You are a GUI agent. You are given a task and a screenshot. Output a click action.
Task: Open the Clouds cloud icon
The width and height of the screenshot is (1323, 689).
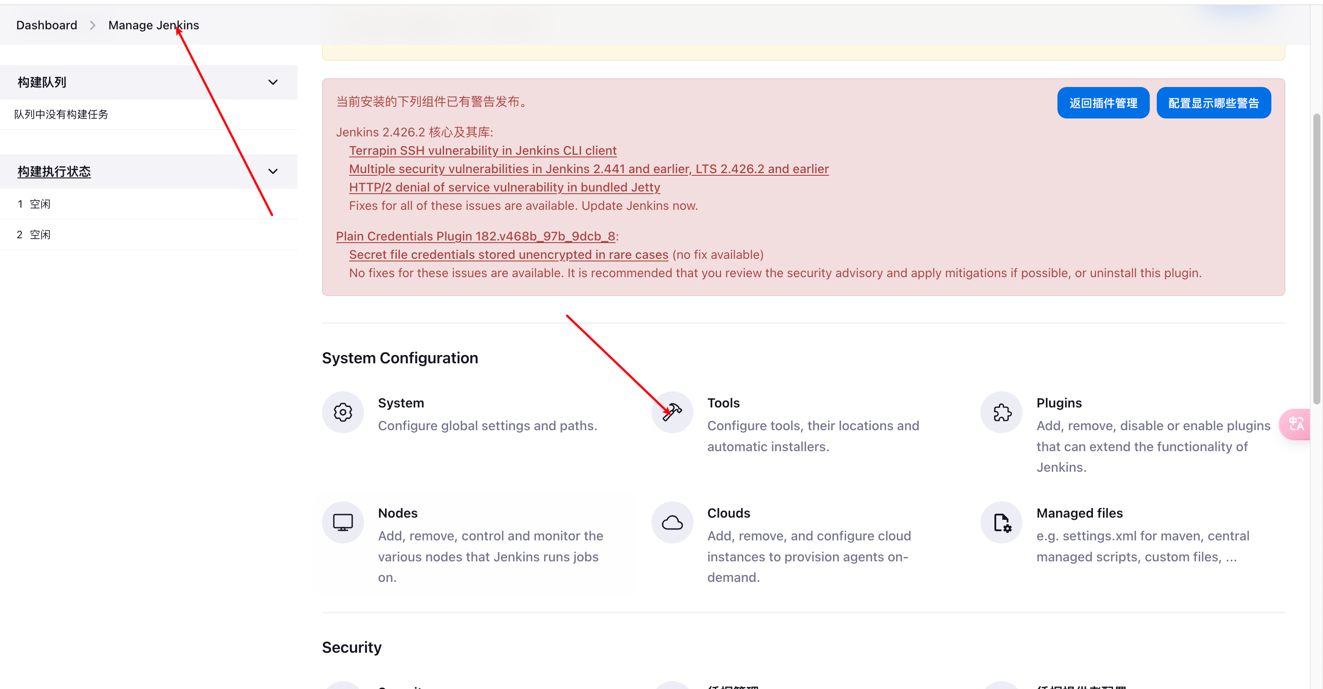click(672, 522)
